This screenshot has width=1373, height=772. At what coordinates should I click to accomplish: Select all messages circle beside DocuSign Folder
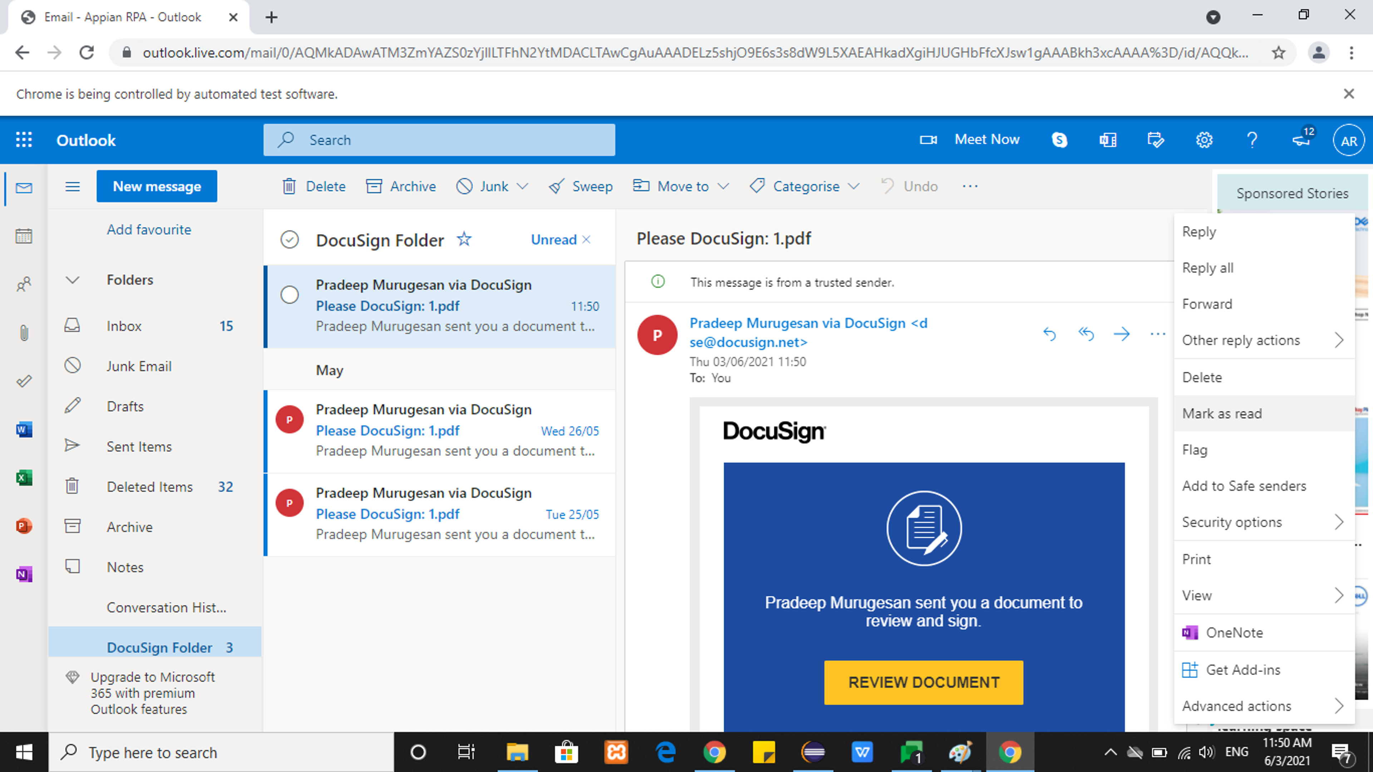tap(289, 239)
